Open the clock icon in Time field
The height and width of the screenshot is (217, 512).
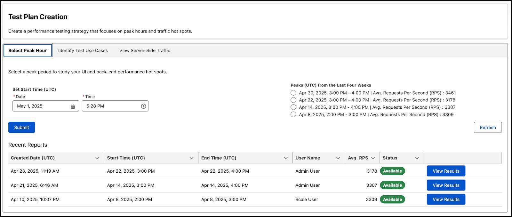(x=143, y=106)
